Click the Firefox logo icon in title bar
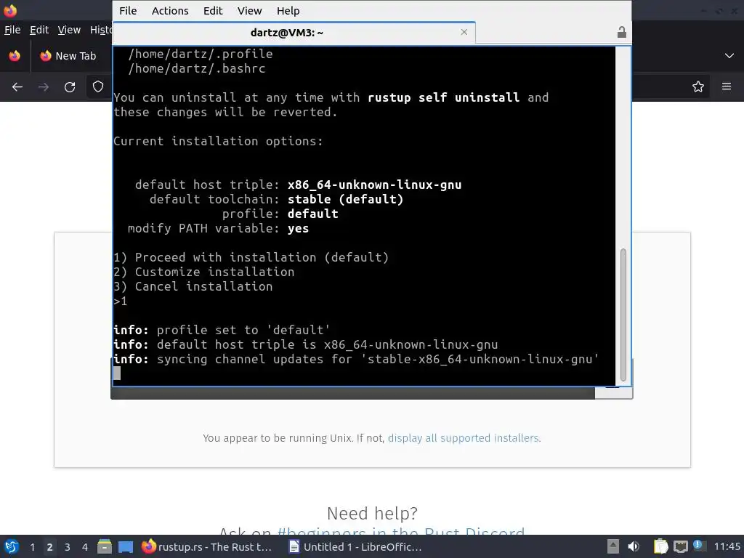 pos(10,10)
